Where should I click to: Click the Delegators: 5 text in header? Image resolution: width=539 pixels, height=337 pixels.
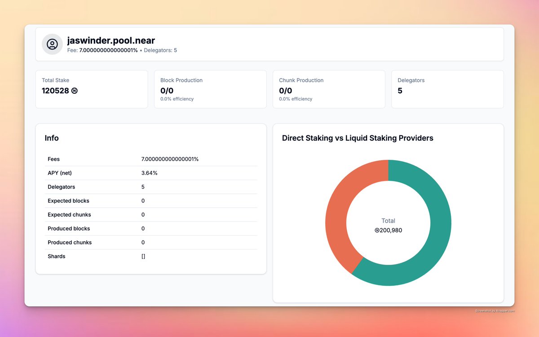tap(160, 50)
